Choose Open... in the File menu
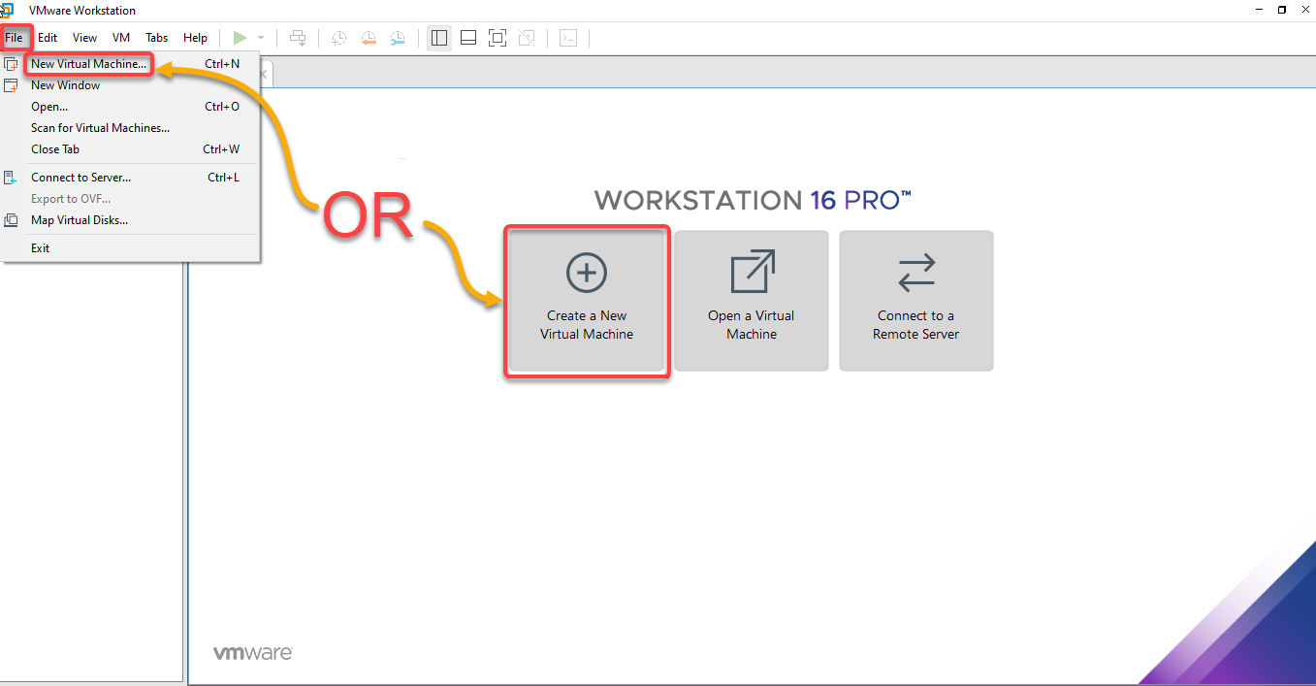1316x686 pixels. pos(130,107)
